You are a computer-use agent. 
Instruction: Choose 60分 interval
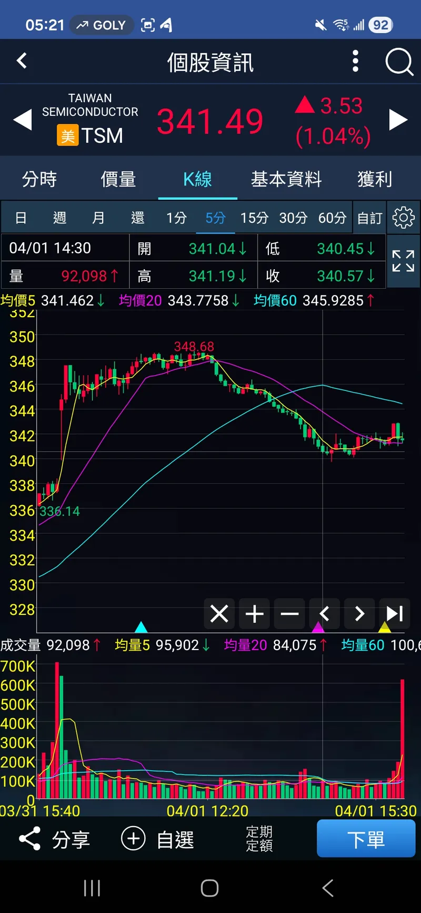332,218
